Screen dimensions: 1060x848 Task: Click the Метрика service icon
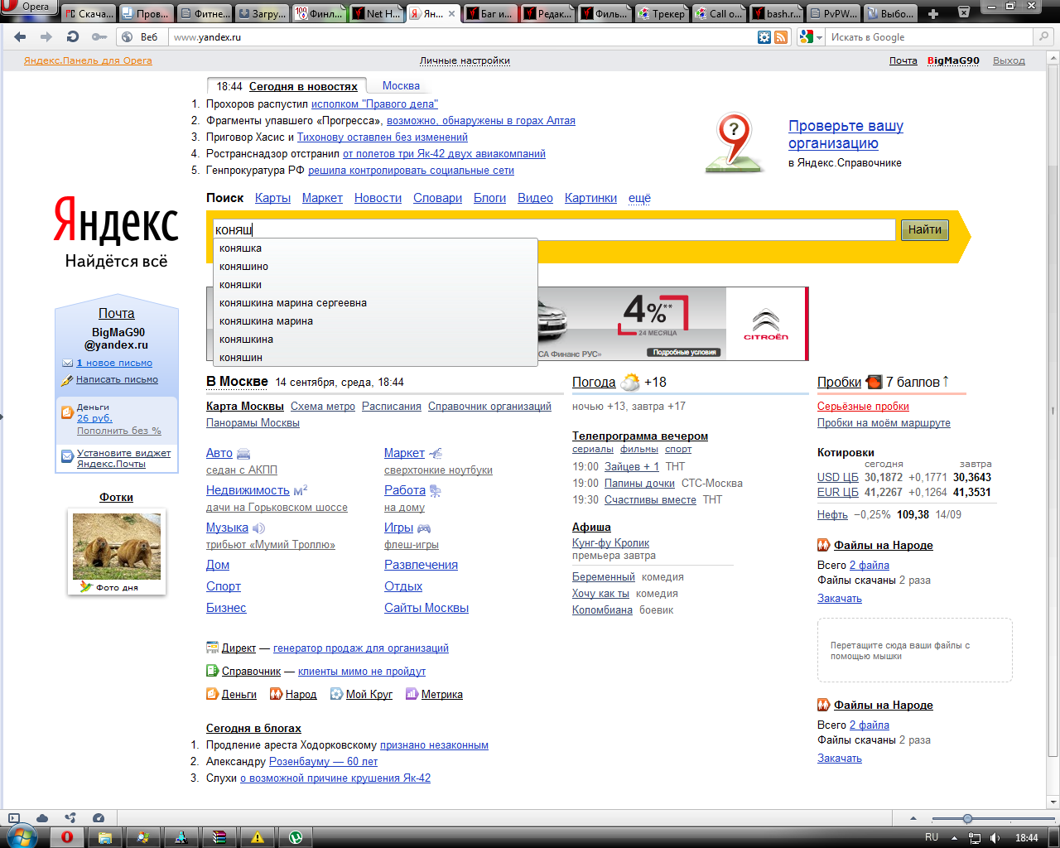(x=412, y=694)
